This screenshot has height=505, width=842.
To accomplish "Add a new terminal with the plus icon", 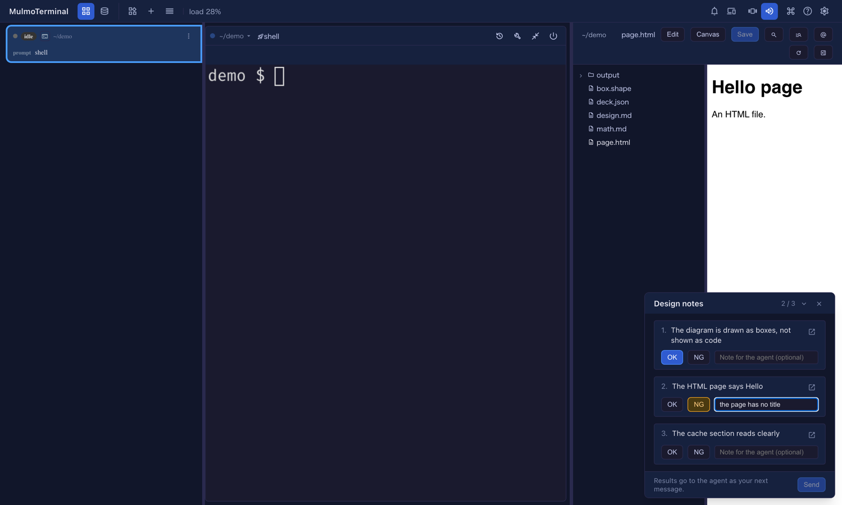I will click(151, 11).
